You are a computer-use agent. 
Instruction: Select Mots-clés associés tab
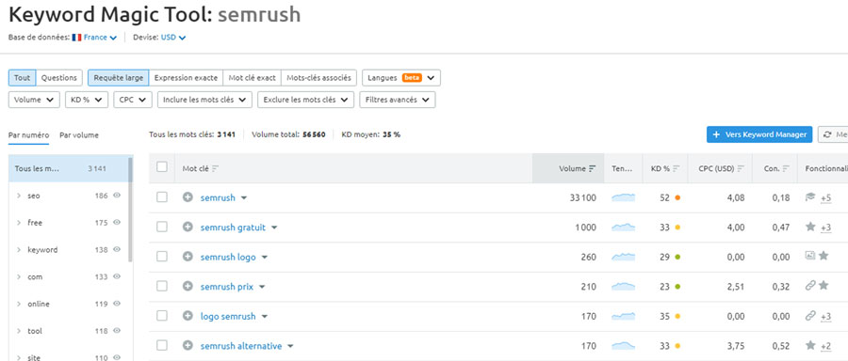point(319,78)
